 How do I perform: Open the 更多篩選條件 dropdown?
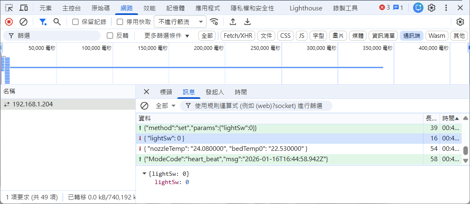[x=167, y=36]
